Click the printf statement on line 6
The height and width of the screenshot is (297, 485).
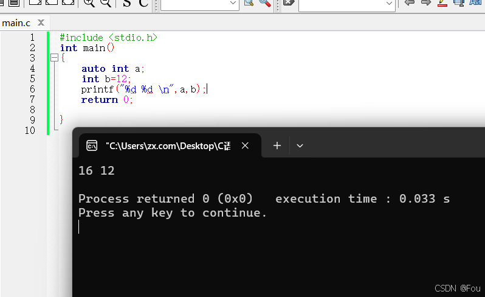tap(143, 89)
